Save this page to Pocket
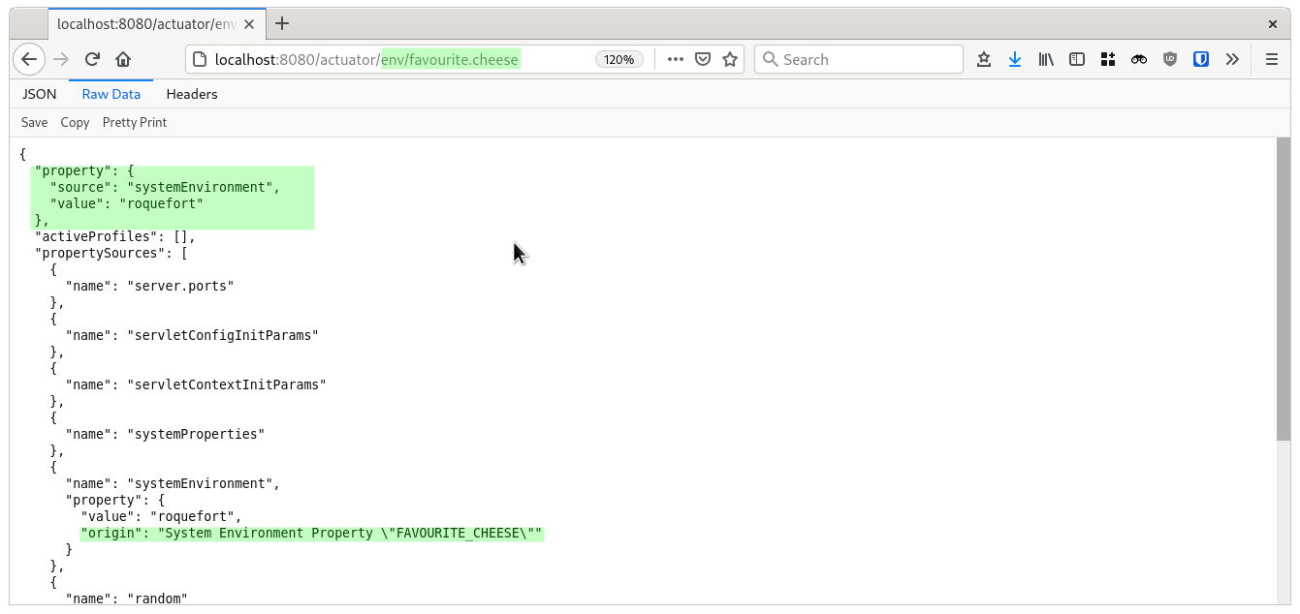Screen dimensions: 1300x614 click(x=984, y=59)
